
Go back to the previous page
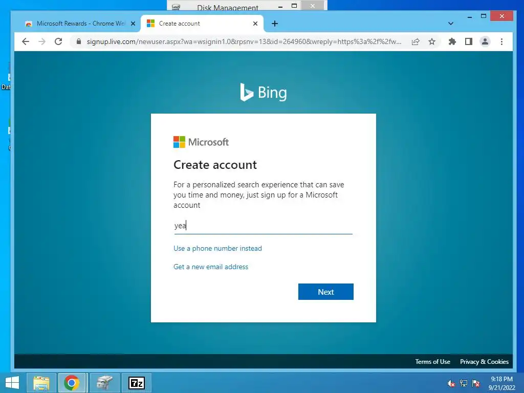point(26,41)
